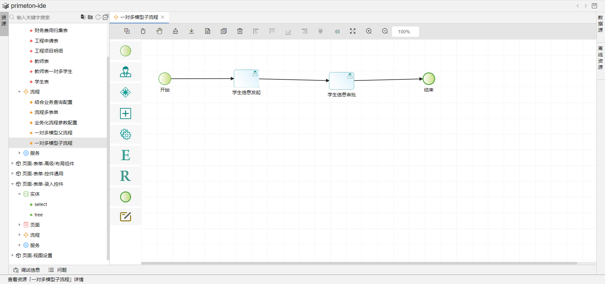Viewport: 605px width, 284px height.
Task: Select the gear service task palette icon
Action: coord(125,134)
